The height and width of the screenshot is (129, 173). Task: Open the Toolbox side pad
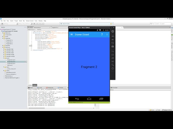click(x=172, y=30)
